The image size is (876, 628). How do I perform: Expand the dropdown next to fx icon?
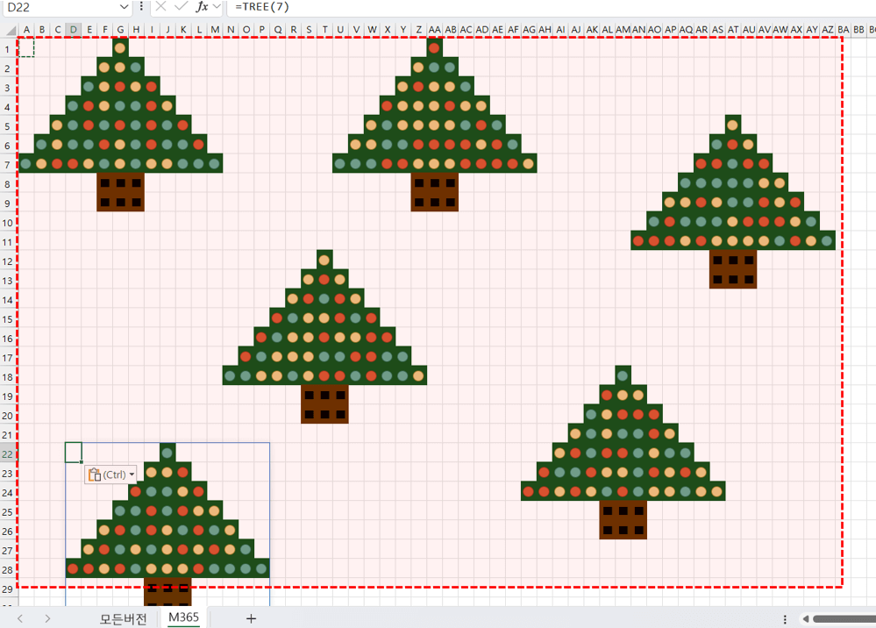217,6
